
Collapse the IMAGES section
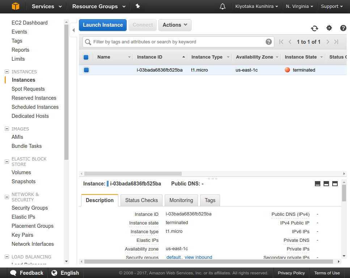7,129
